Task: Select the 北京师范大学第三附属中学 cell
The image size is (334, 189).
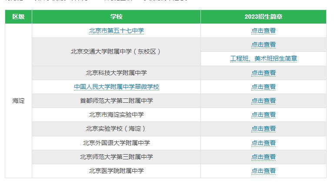Action: [x=116, y=157]
